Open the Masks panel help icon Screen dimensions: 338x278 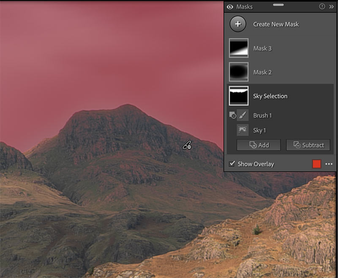click(x=322, y=7)
